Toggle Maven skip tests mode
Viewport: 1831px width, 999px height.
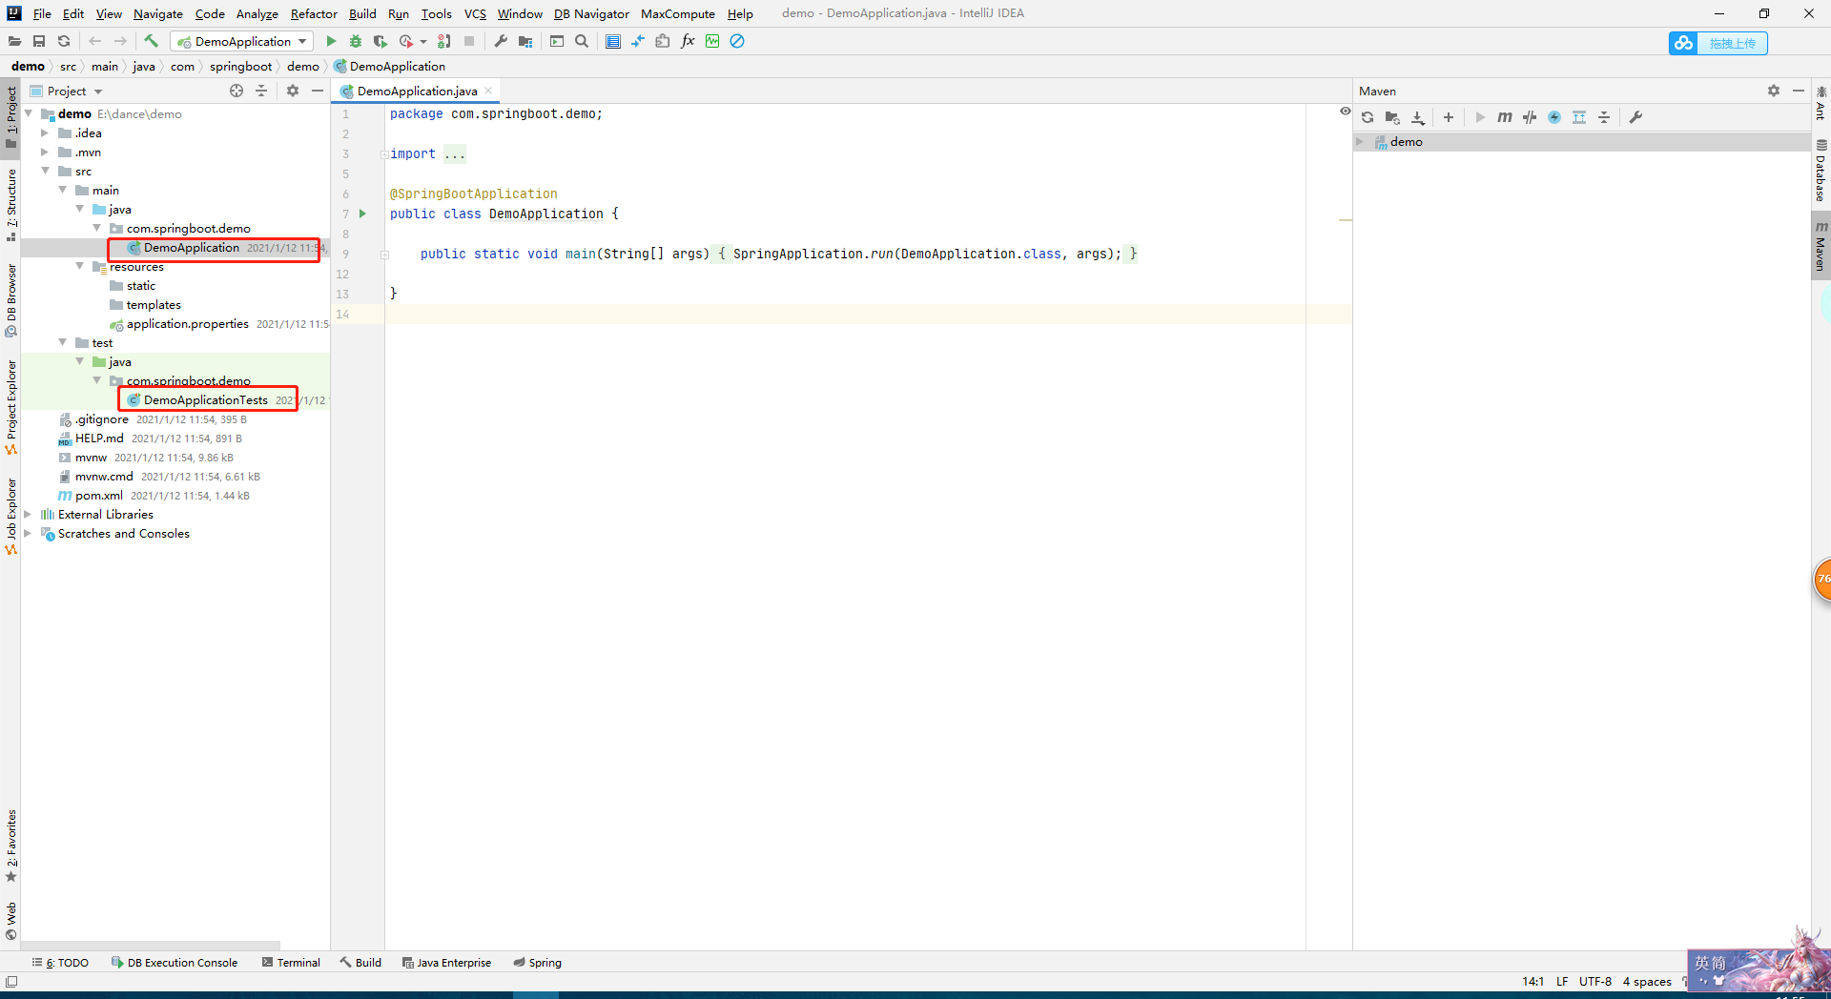(x=1554, y=117)
